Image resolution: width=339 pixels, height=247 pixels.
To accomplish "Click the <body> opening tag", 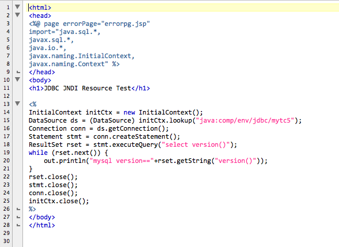I will tap(40, 80).
